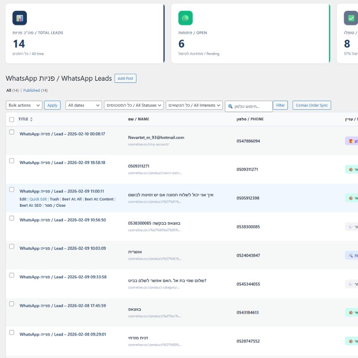The image size is (358, 358).
Task: Open the All Interests filter dropdown
Action: point(194,105)
